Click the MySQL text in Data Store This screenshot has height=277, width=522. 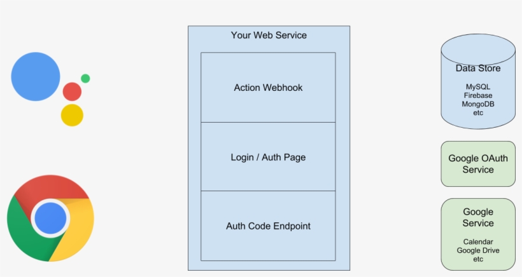click(x=478, y=86)
